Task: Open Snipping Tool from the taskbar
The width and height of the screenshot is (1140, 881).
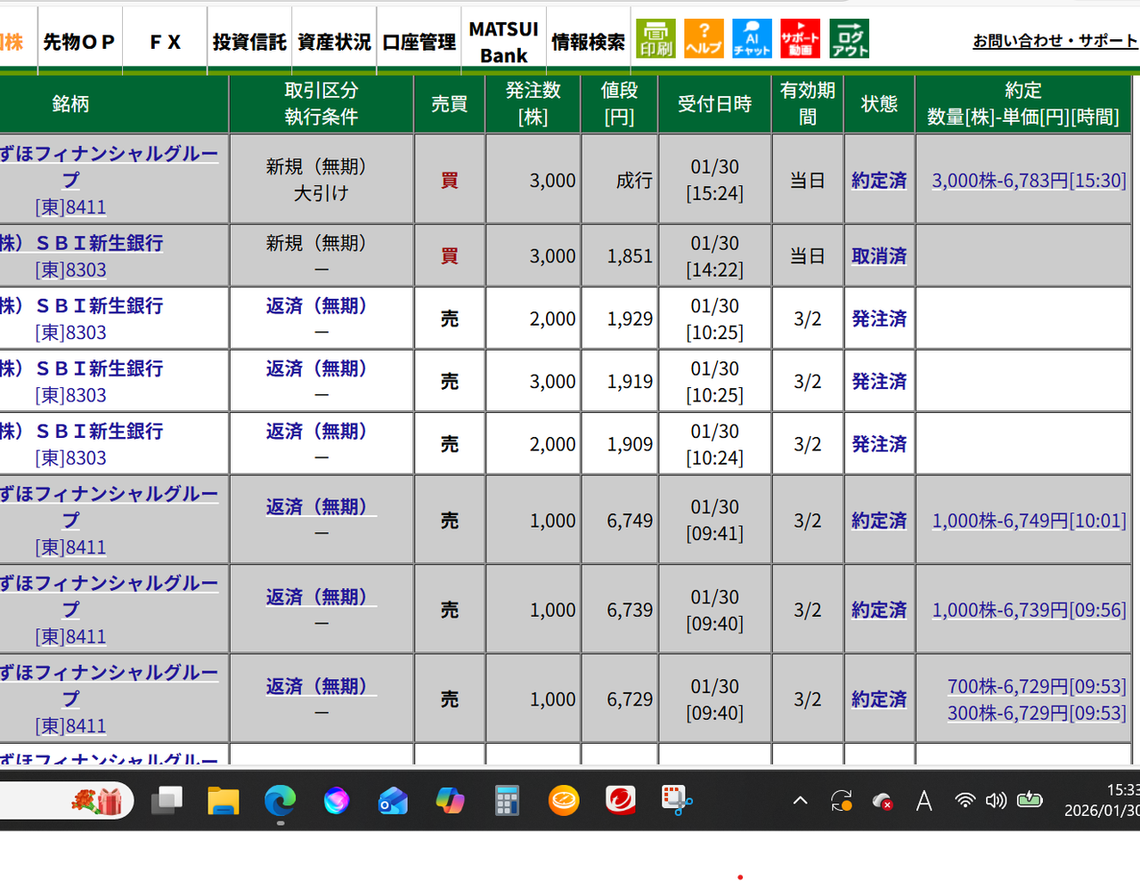Action: [x=675, y=800]
